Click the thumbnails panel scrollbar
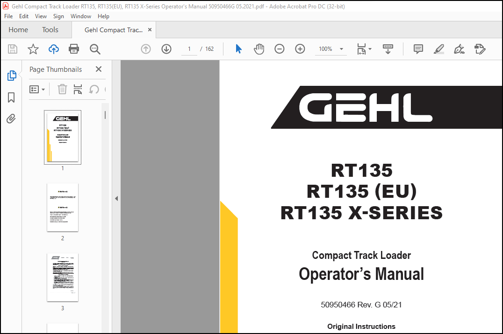The width and height of the screenshot is (503, 334). (x=105, y=115)
